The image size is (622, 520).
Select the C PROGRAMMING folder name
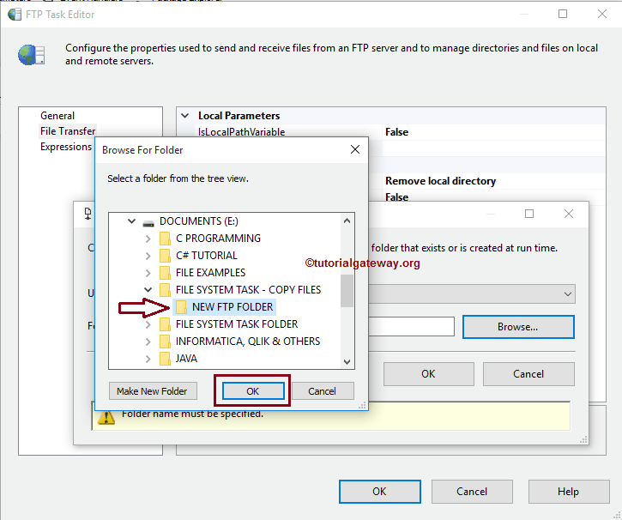[218, 239]
